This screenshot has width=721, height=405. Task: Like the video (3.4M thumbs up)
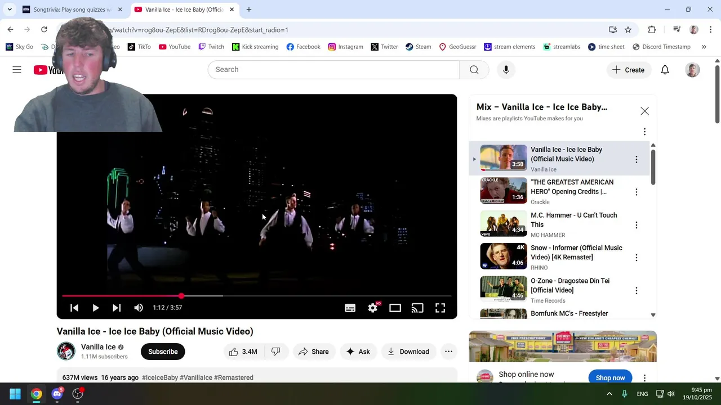pyautogui.click(x=243, y=352)
